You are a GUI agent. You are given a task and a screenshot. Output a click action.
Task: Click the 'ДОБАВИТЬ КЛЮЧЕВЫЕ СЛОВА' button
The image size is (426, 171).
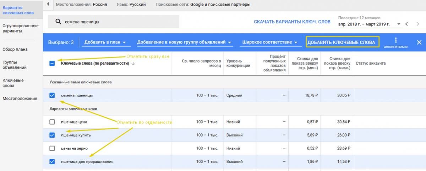(x=341, y=42)
